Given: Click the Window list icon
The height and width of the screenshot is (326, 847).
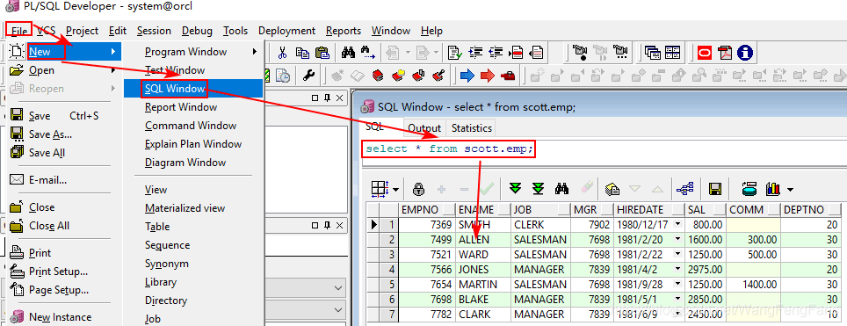Looking at the screenshot, I should click(653, 52).
